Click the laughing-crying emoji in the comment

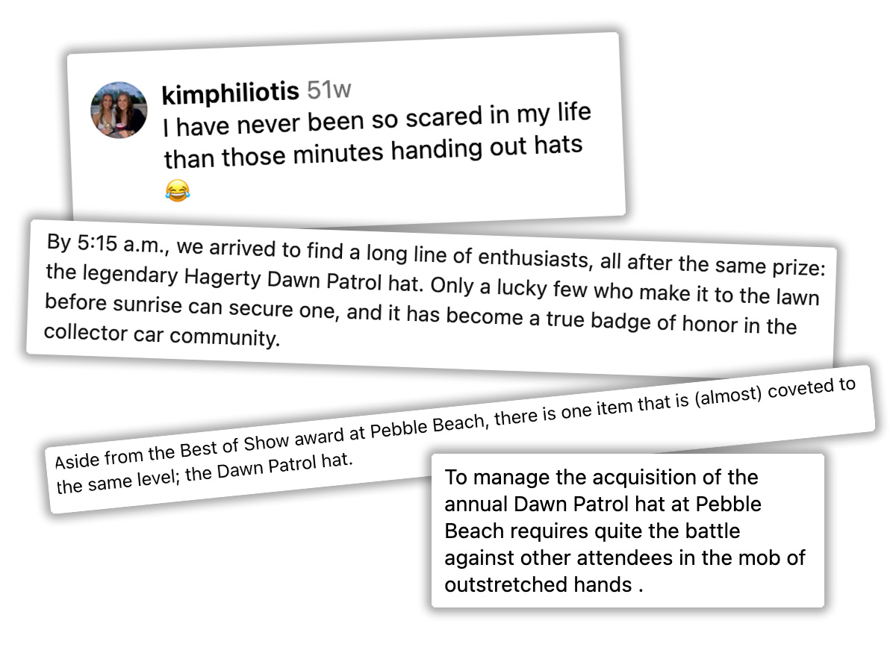click(177, 191)
